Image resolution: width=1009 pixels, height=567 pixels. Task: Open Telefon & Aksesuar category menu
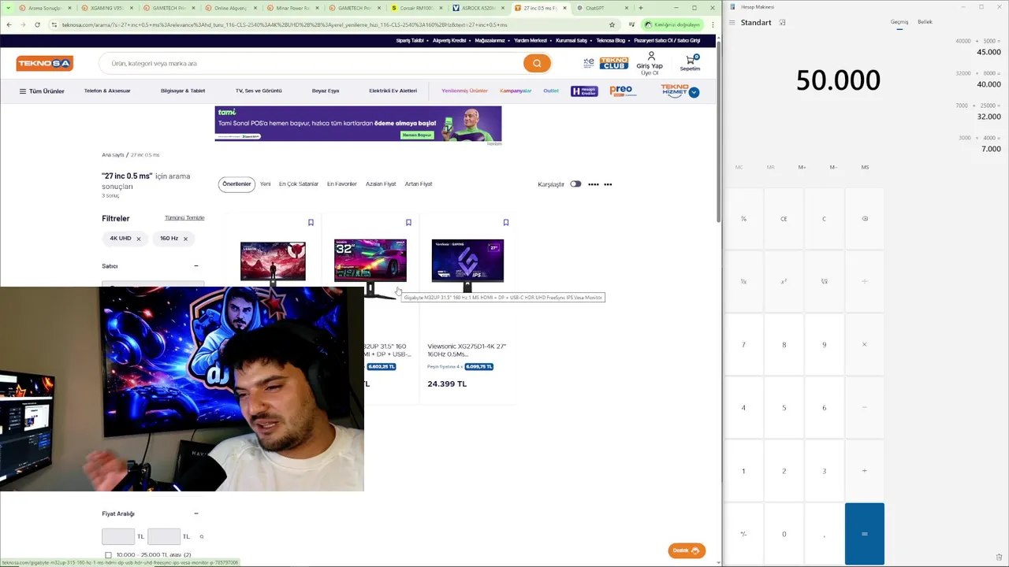(107, 91)
